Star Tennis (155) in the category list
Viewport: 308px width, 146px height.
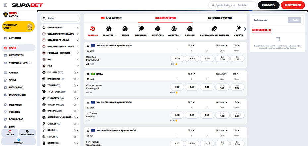pos(75,85)
